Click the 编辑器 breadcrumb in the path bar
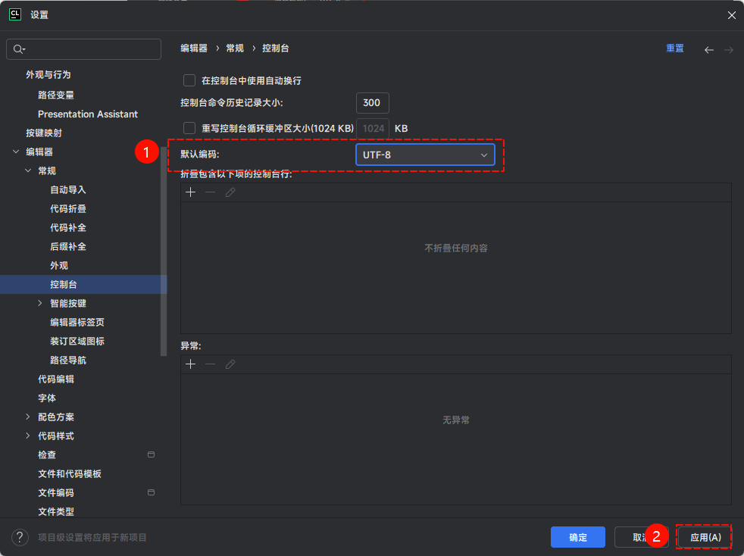The height and width of the screenshot is (556, 744). 194,48
